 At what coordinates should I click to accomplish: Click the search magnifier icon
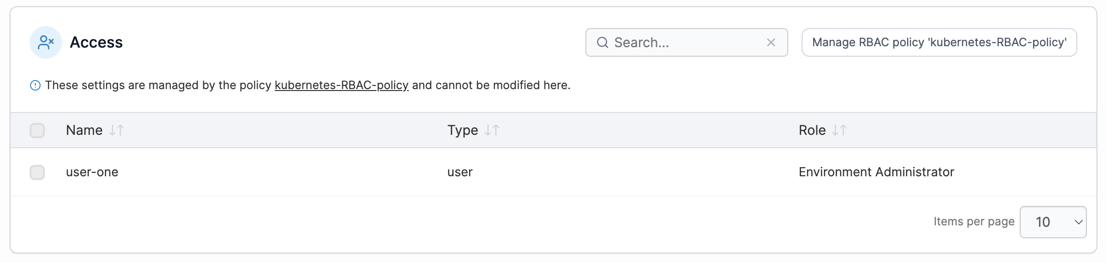pyautogui.click(x=603, y=42)
